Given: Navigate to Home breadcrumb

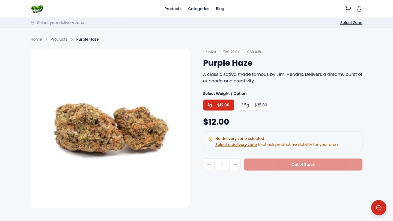Looking at the screenshot, I should point(36,39).
